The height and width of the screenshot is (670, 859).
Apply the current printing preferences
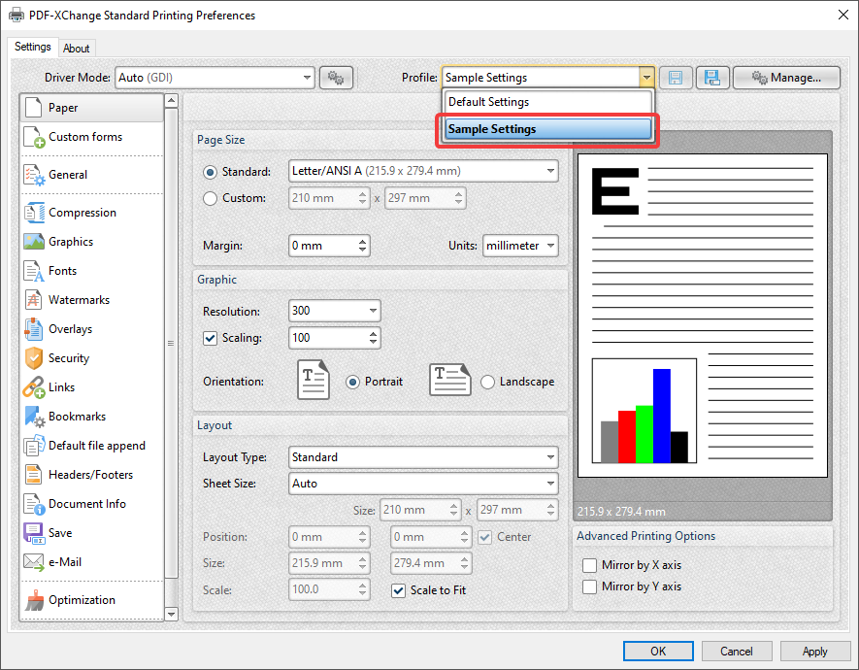click(x=815, y=651)
